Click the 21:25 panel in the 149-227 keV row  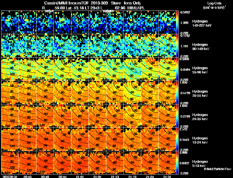point(150,23)
